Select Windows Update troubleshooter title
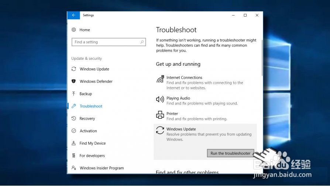The width and height of the screenshot is (330, 186). point(181,129)
